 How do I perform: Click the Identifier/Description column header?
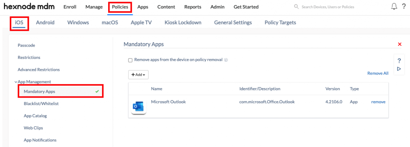[x=260, y=89]
